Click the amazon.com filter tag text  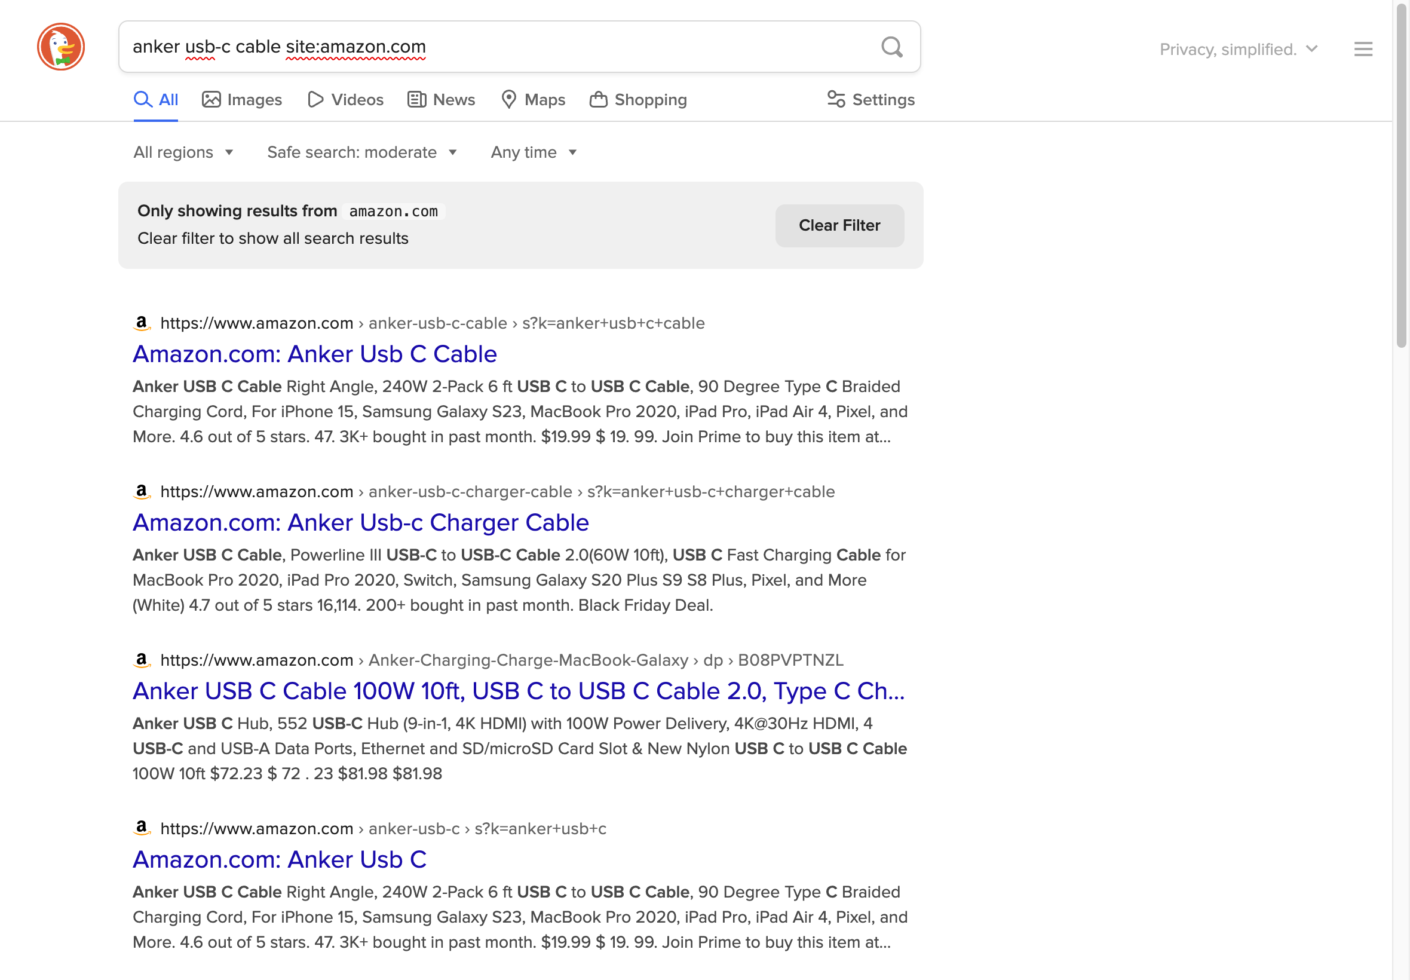[x=394, y=211]
